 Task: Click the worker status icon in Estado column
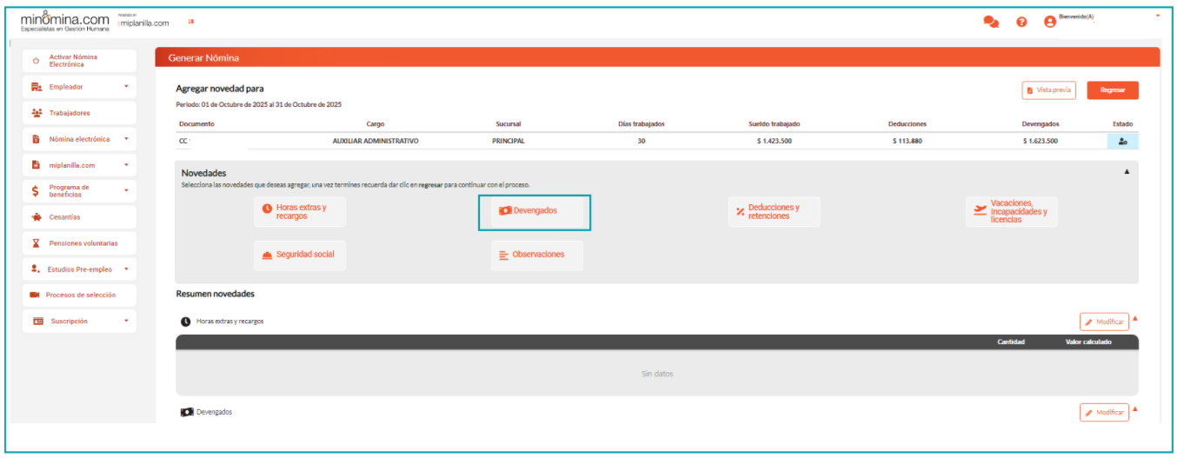(1122, 141)
